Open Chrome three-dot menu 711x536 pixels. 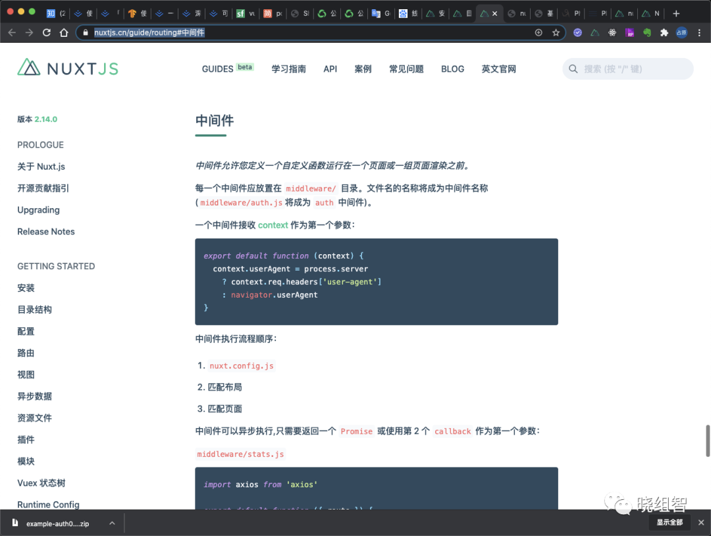tap(699, 33)
